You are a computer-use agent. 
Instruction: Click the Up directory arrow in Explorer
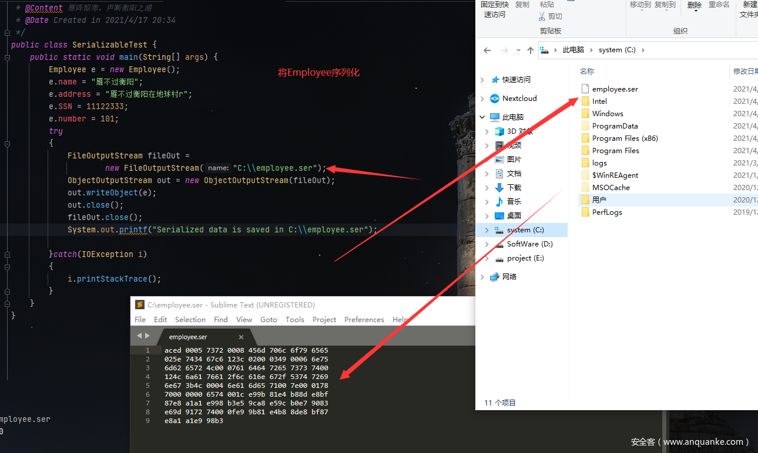(x=531, y=50)
